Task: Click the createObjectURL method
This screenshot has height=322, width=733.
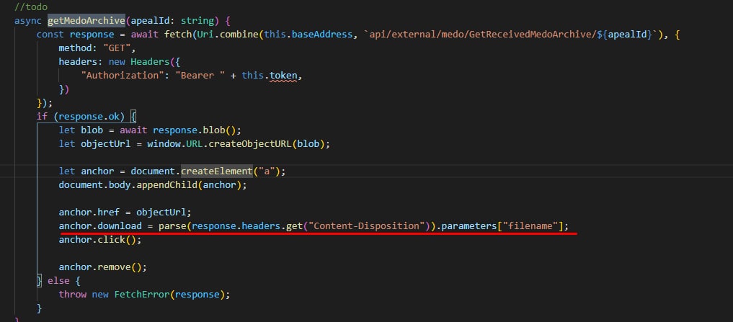Action: pyautogui.click(x=249, y=144)
